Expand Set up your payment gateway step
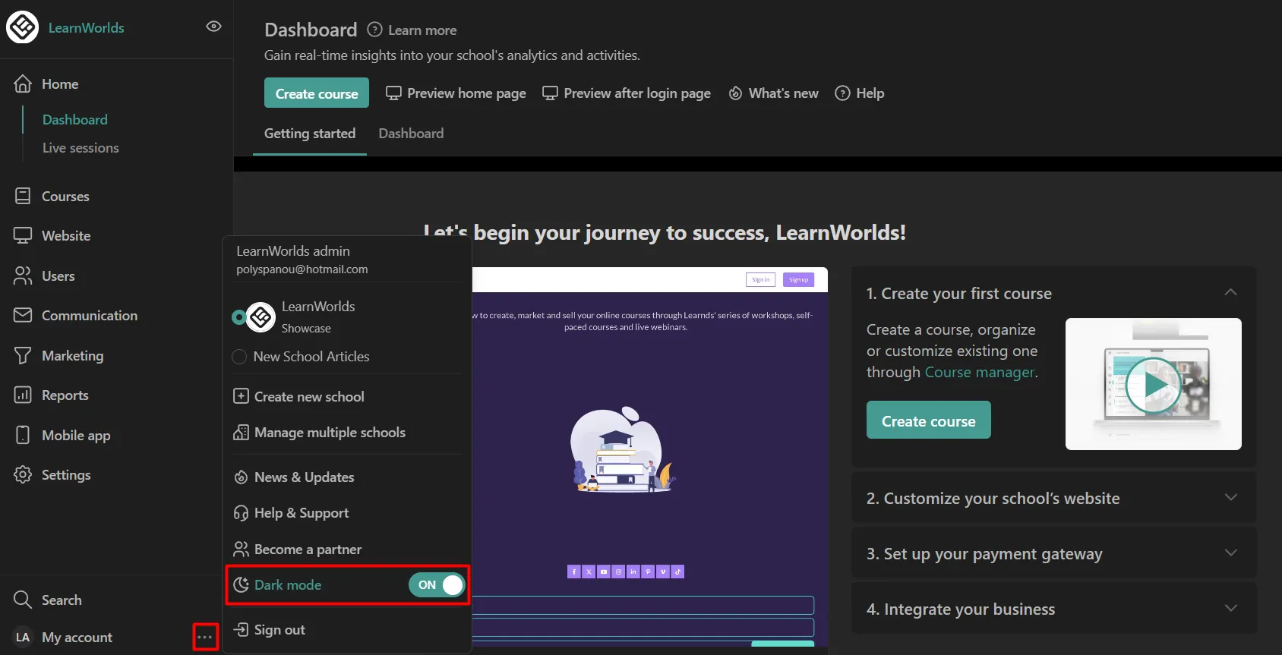Screen dimensions: 1282x655 (x=1230, y=553)
